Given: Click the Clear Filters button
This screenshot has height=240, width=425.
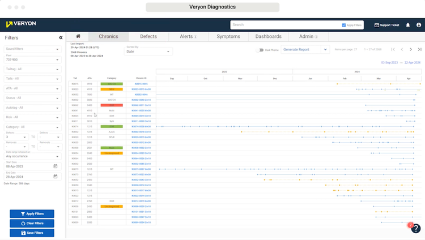Looking at the screenshot, I should pyautogui.click(x=32, y=224).
